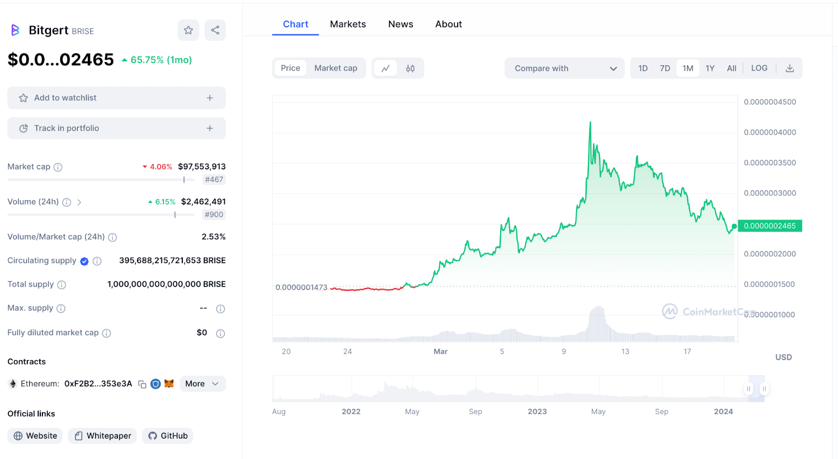This screenshot has height=459, width=838.
Task: Click info icon next to Max supply value
Action: tap(220, 309)
